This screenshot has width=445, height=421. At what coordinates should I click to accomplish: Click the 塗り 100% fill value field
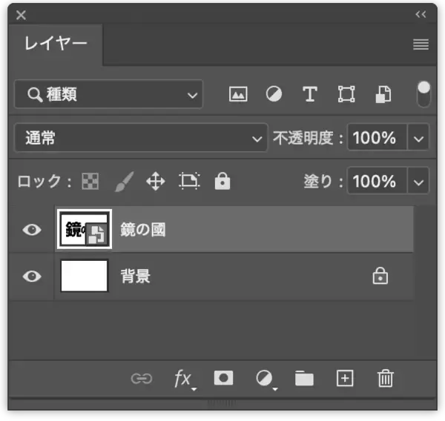coord(378,182)
